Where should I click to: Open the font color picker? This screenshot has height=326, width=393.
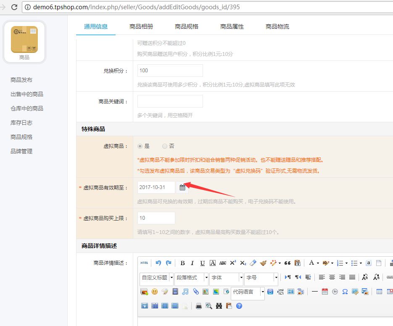point(311,263)
